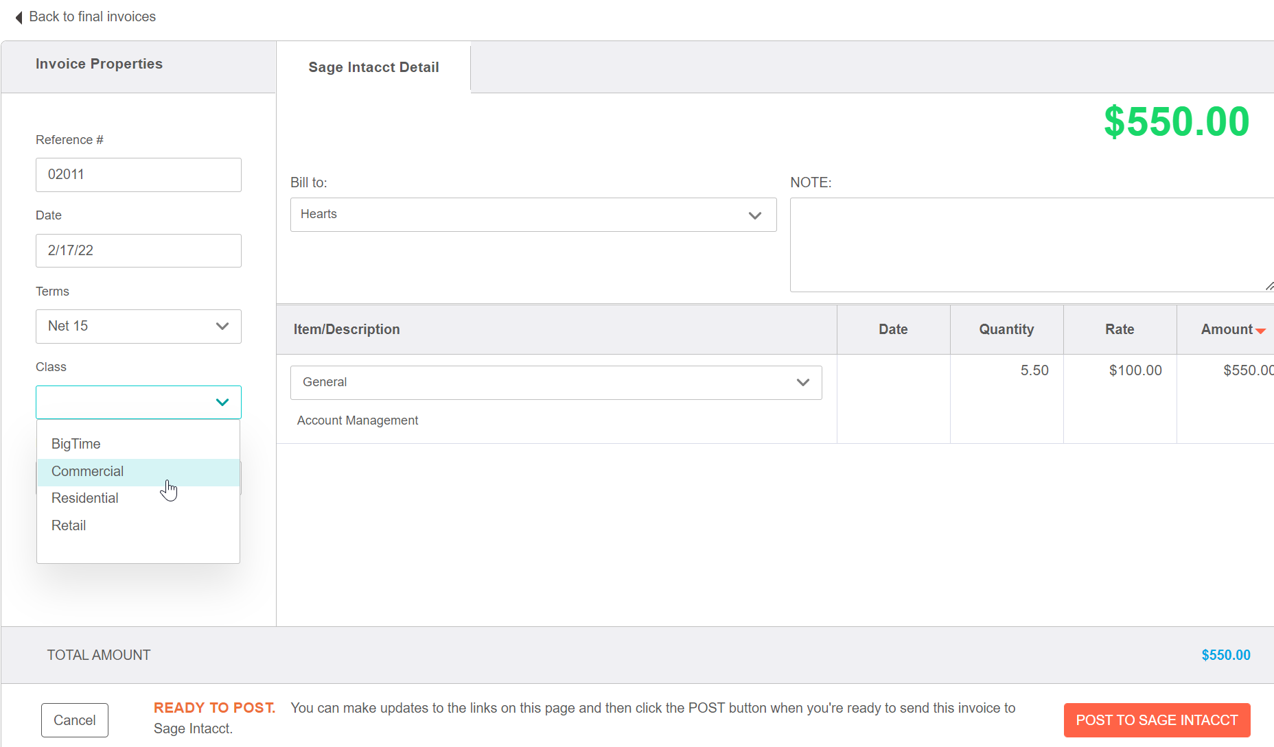Go back to final invoices link
The image size is (1274, 747).
93,16
